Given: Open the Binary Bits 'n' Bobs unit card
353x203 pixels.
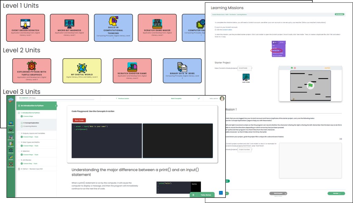Looking at the screenshot, I should (182, 71).
